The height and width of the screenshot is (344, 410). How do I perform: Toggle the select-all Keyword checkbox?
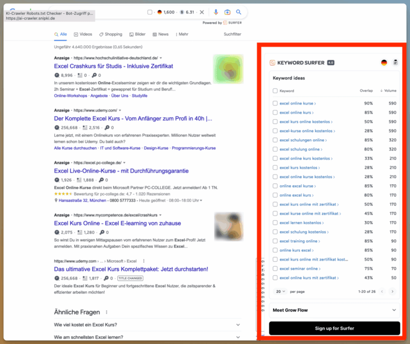(x=275, y=91)
